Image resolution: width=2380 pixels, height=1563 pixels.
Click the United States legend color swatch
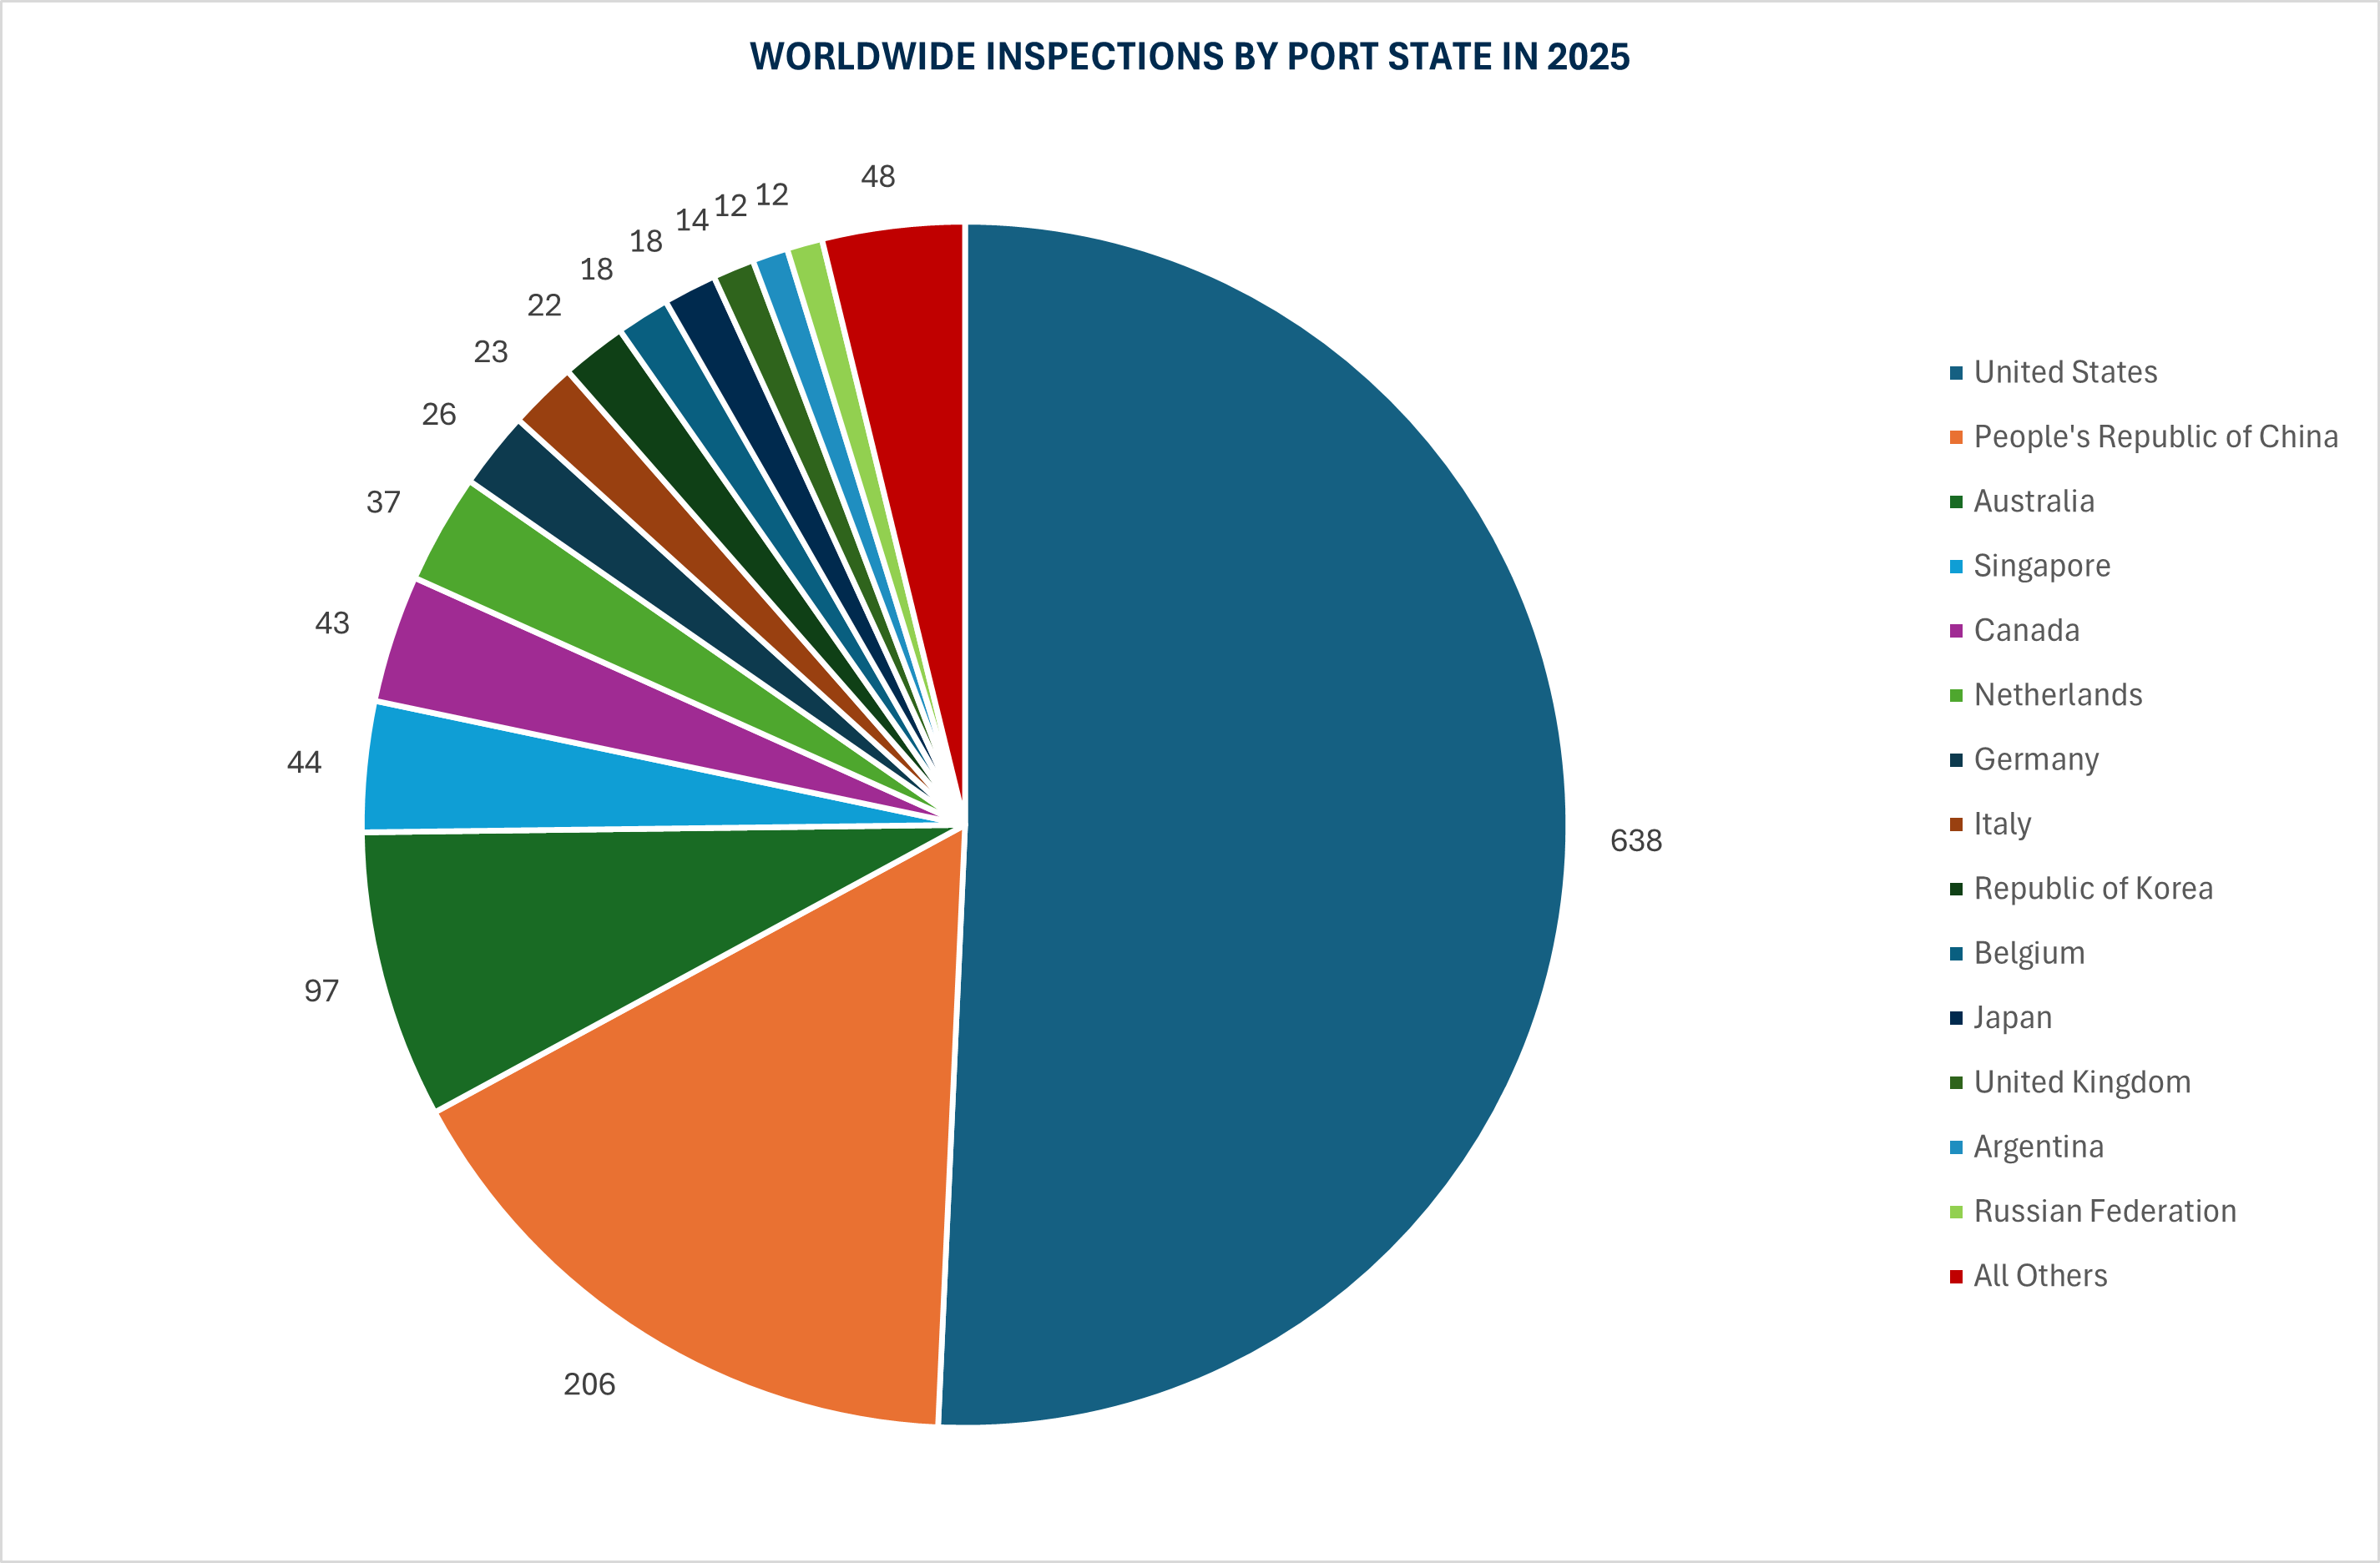[1956, 374]
